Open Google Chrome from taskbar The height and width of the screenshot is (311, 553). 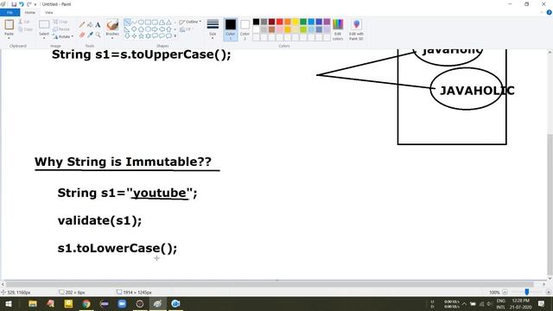[x=86, y=303]
